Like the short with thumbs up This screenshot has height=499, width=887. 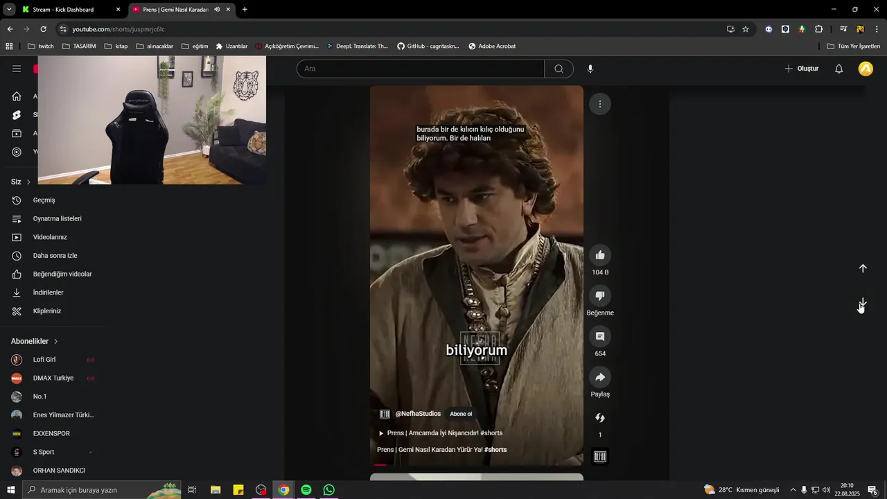tap(600, 255)
